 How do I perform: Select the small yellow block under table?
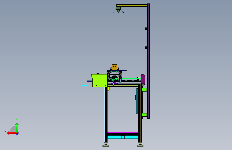point(108,89)
